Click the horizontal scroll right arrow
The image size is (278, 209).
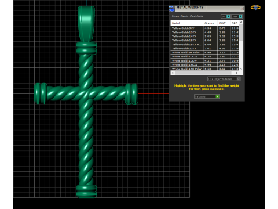pyautogui.click(x=237, y=73)
